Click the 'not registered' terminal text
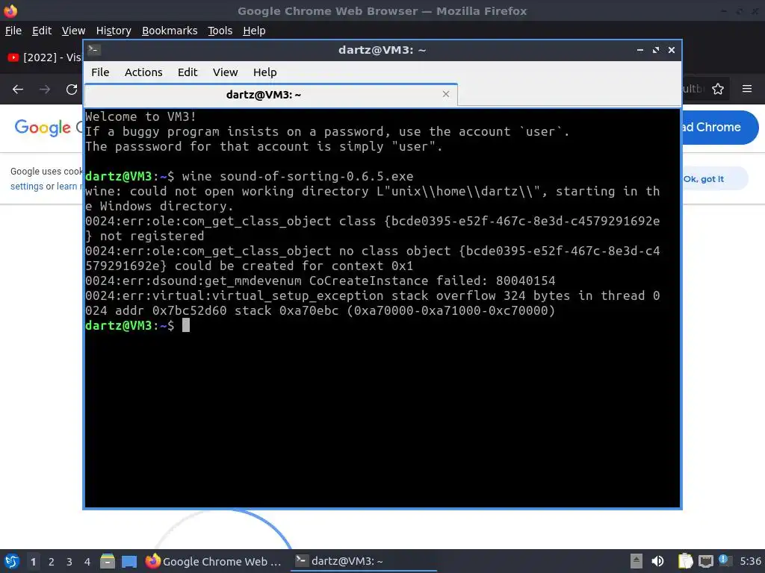The image size is (765, 573). tap(152, 237)
